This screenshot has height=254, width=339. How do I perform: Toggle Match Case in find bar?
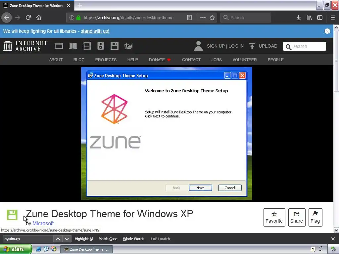tap(108, 239)
